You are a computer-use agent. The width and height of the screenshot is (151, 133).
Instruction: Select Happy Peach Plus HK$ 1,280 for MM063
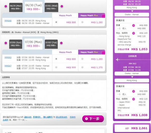(x=82, y=59)
